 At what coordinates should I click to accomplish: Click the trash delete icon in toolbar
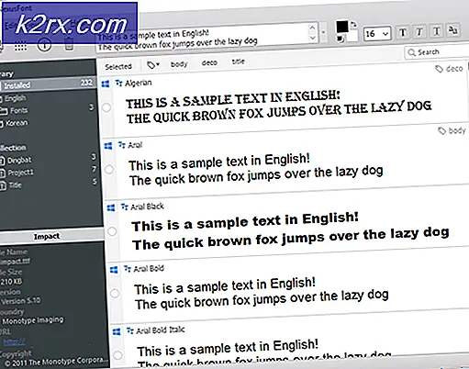[x=69, y=45]
